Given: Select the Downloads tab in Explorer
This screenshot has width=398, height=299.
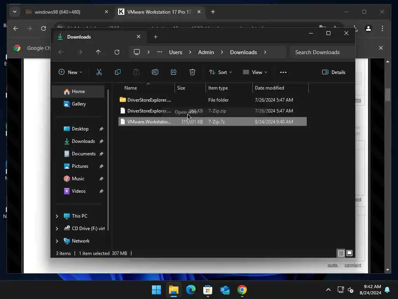Looking at the screenshot, I should click(99, 37).
